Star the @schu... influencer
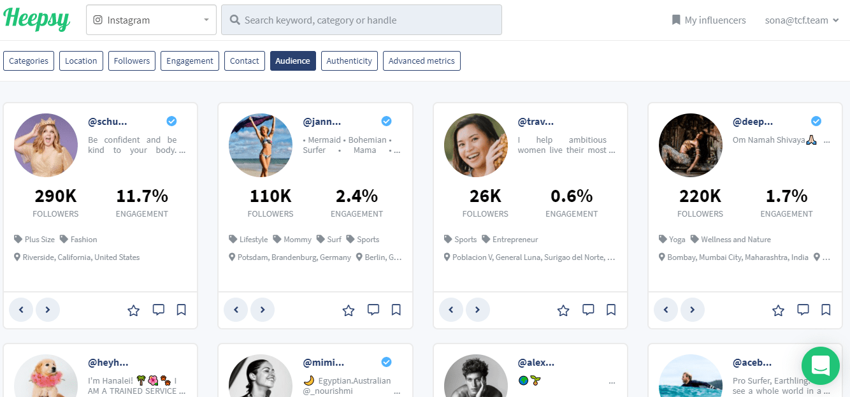Screen dimensions: 850x397 coord(133,310)
